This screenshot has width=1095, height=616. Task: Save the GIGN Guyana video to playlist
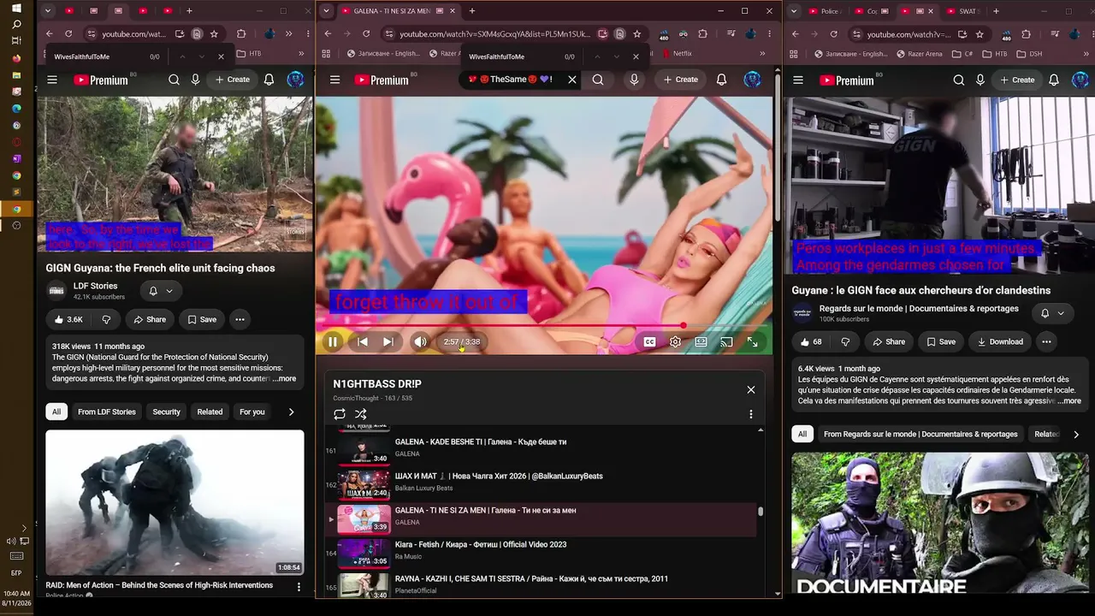202,319
